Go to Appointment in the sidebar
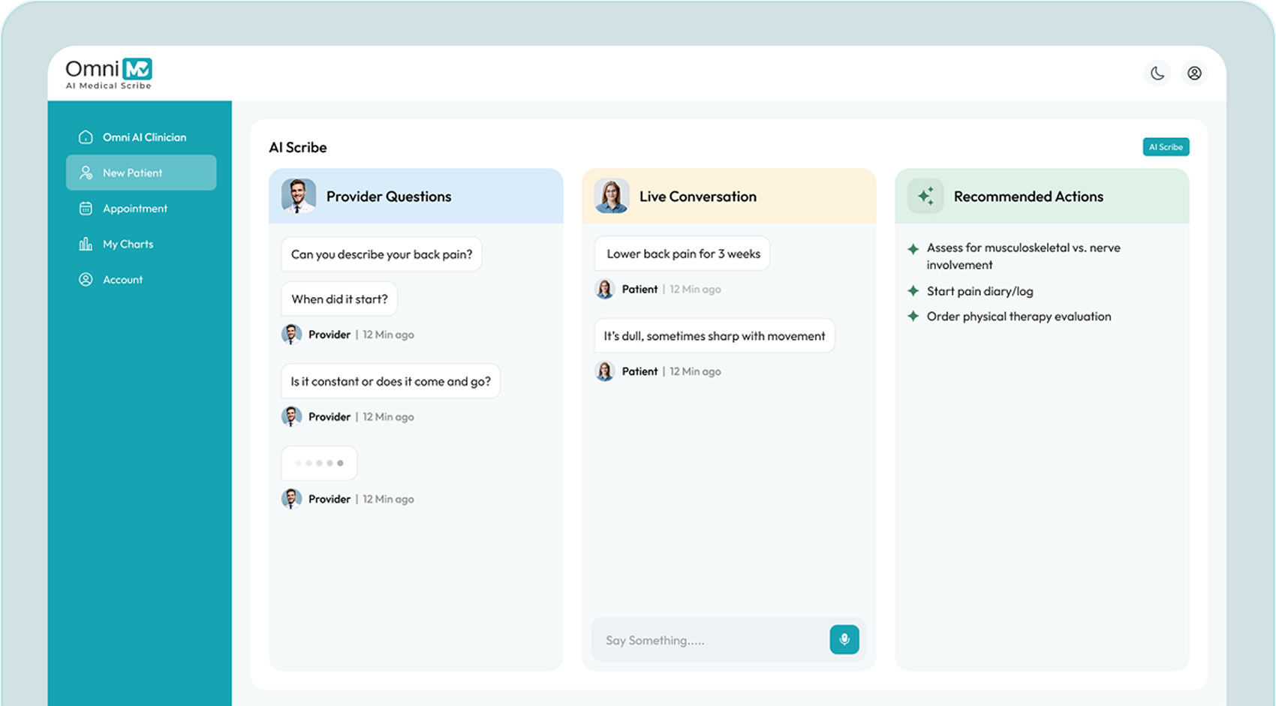Image resolution: width=1276 pixels, height=706 pixels. [134, 209]
